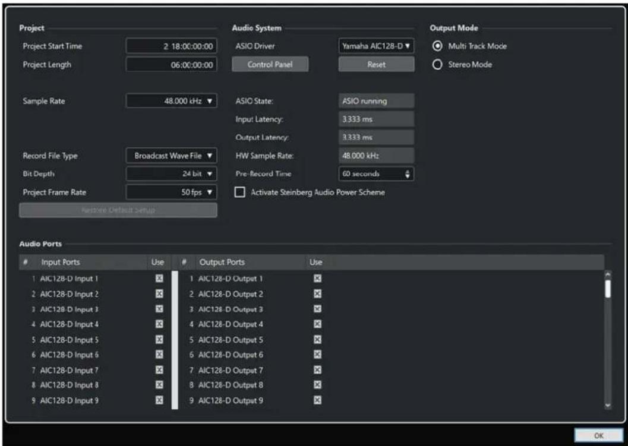Select Multi Track Mode radio button

click(x=437, y=46)
